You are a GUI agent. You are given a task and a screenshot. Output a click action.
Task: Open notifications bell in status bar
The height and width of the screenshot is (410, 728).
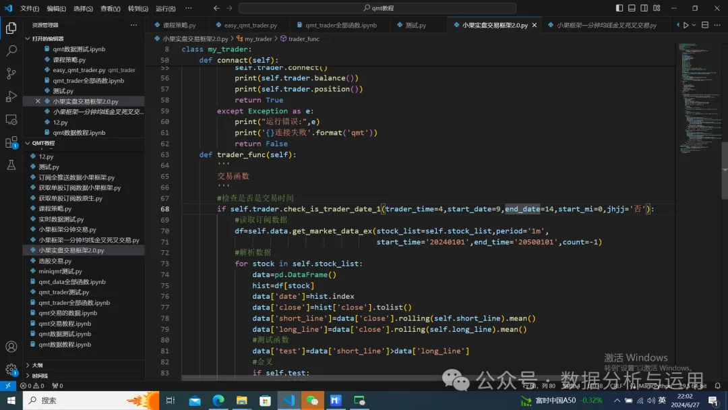[717, 386]
